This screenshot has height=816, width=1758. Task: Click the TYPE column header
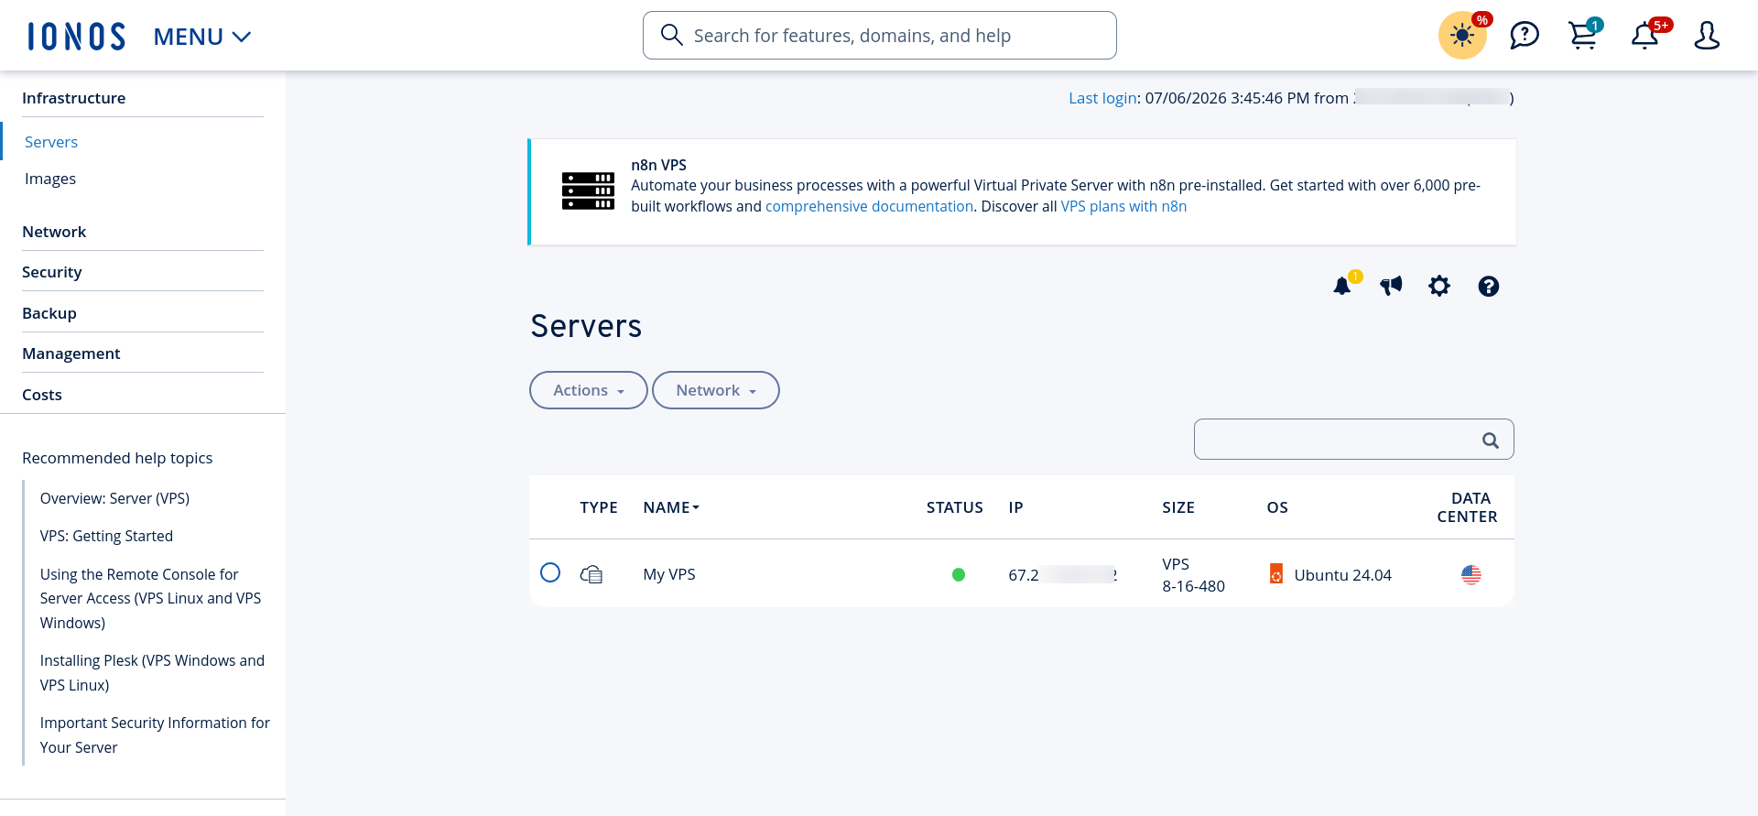pyautogui.click(x=599, y=507)
